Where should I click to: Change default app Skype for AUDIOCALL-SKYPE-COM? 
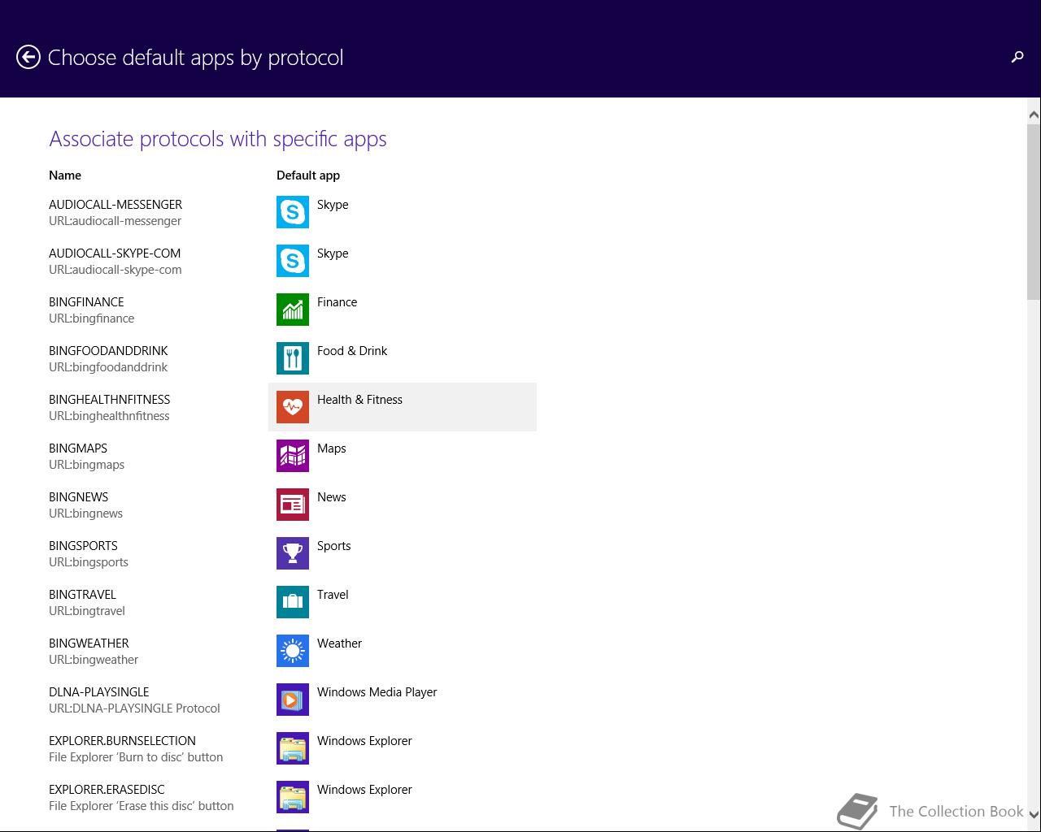pyautogui.click(x=333, y=253)
